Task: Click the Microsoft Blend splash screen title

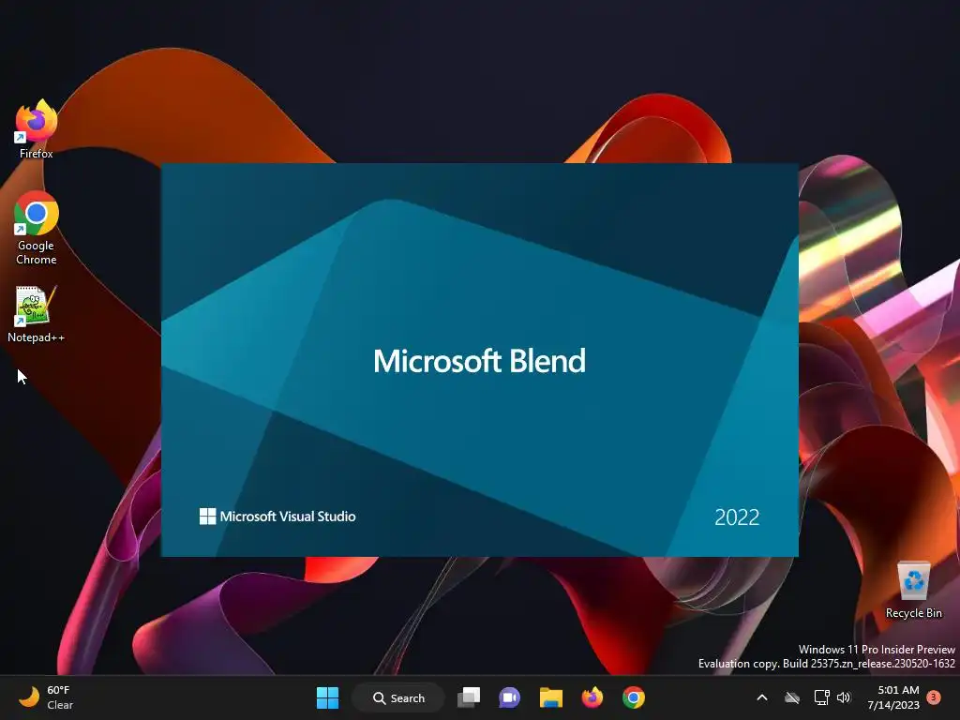Action: point(479,361)
